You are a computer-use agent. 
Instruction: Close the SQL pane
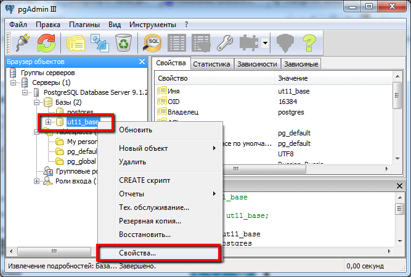tap(399, 186)
